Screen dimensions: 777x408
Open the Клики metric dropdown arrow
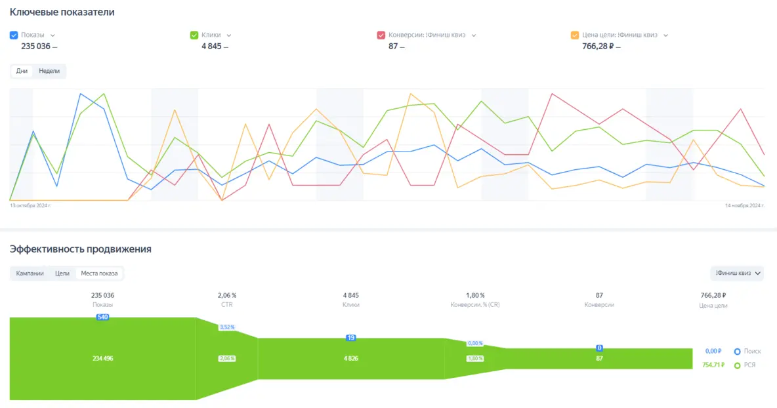pos(229,35)
